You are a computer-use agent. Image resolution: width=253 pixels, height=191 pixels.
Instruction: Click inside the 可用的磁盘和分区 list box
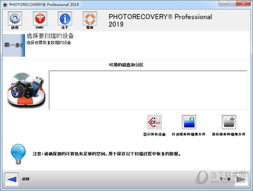click(148, 90)
